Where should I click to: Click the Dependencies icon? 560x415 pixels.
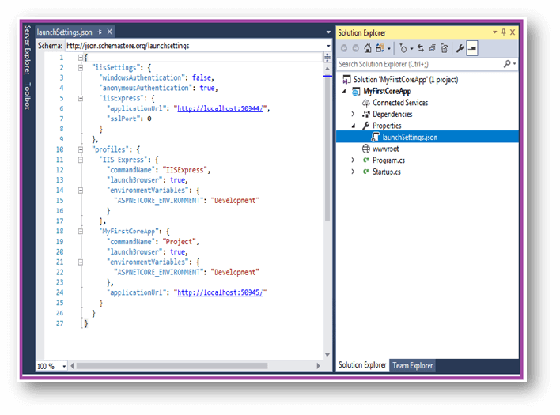tap(365, 114)
